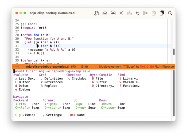Open Find Library… entry

pyautogui.click(x=128, y=79)
